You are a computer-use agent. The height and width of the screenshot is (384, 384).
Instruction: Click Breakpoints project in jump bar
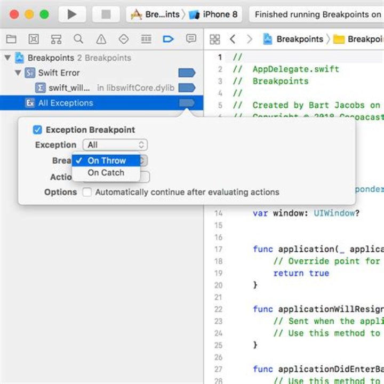click(x=293, y=39)
